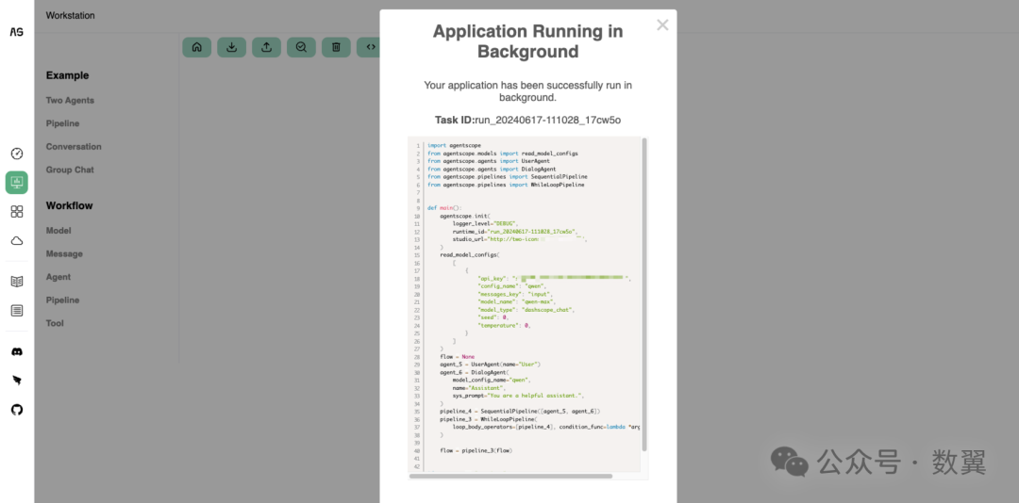Click the magnifier check icon in toolbar

coord(301,47)
